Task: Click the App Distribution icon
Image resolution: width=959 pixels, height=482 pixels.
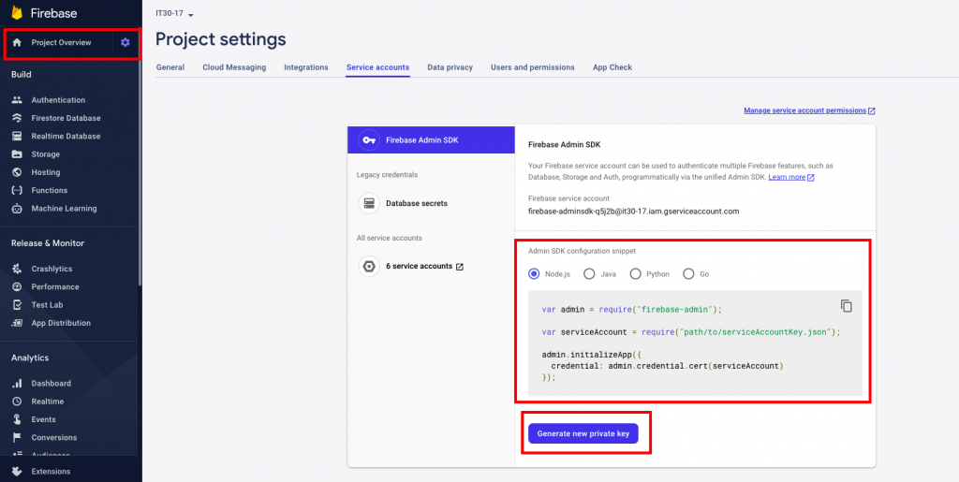Action: tap(17, 323)
